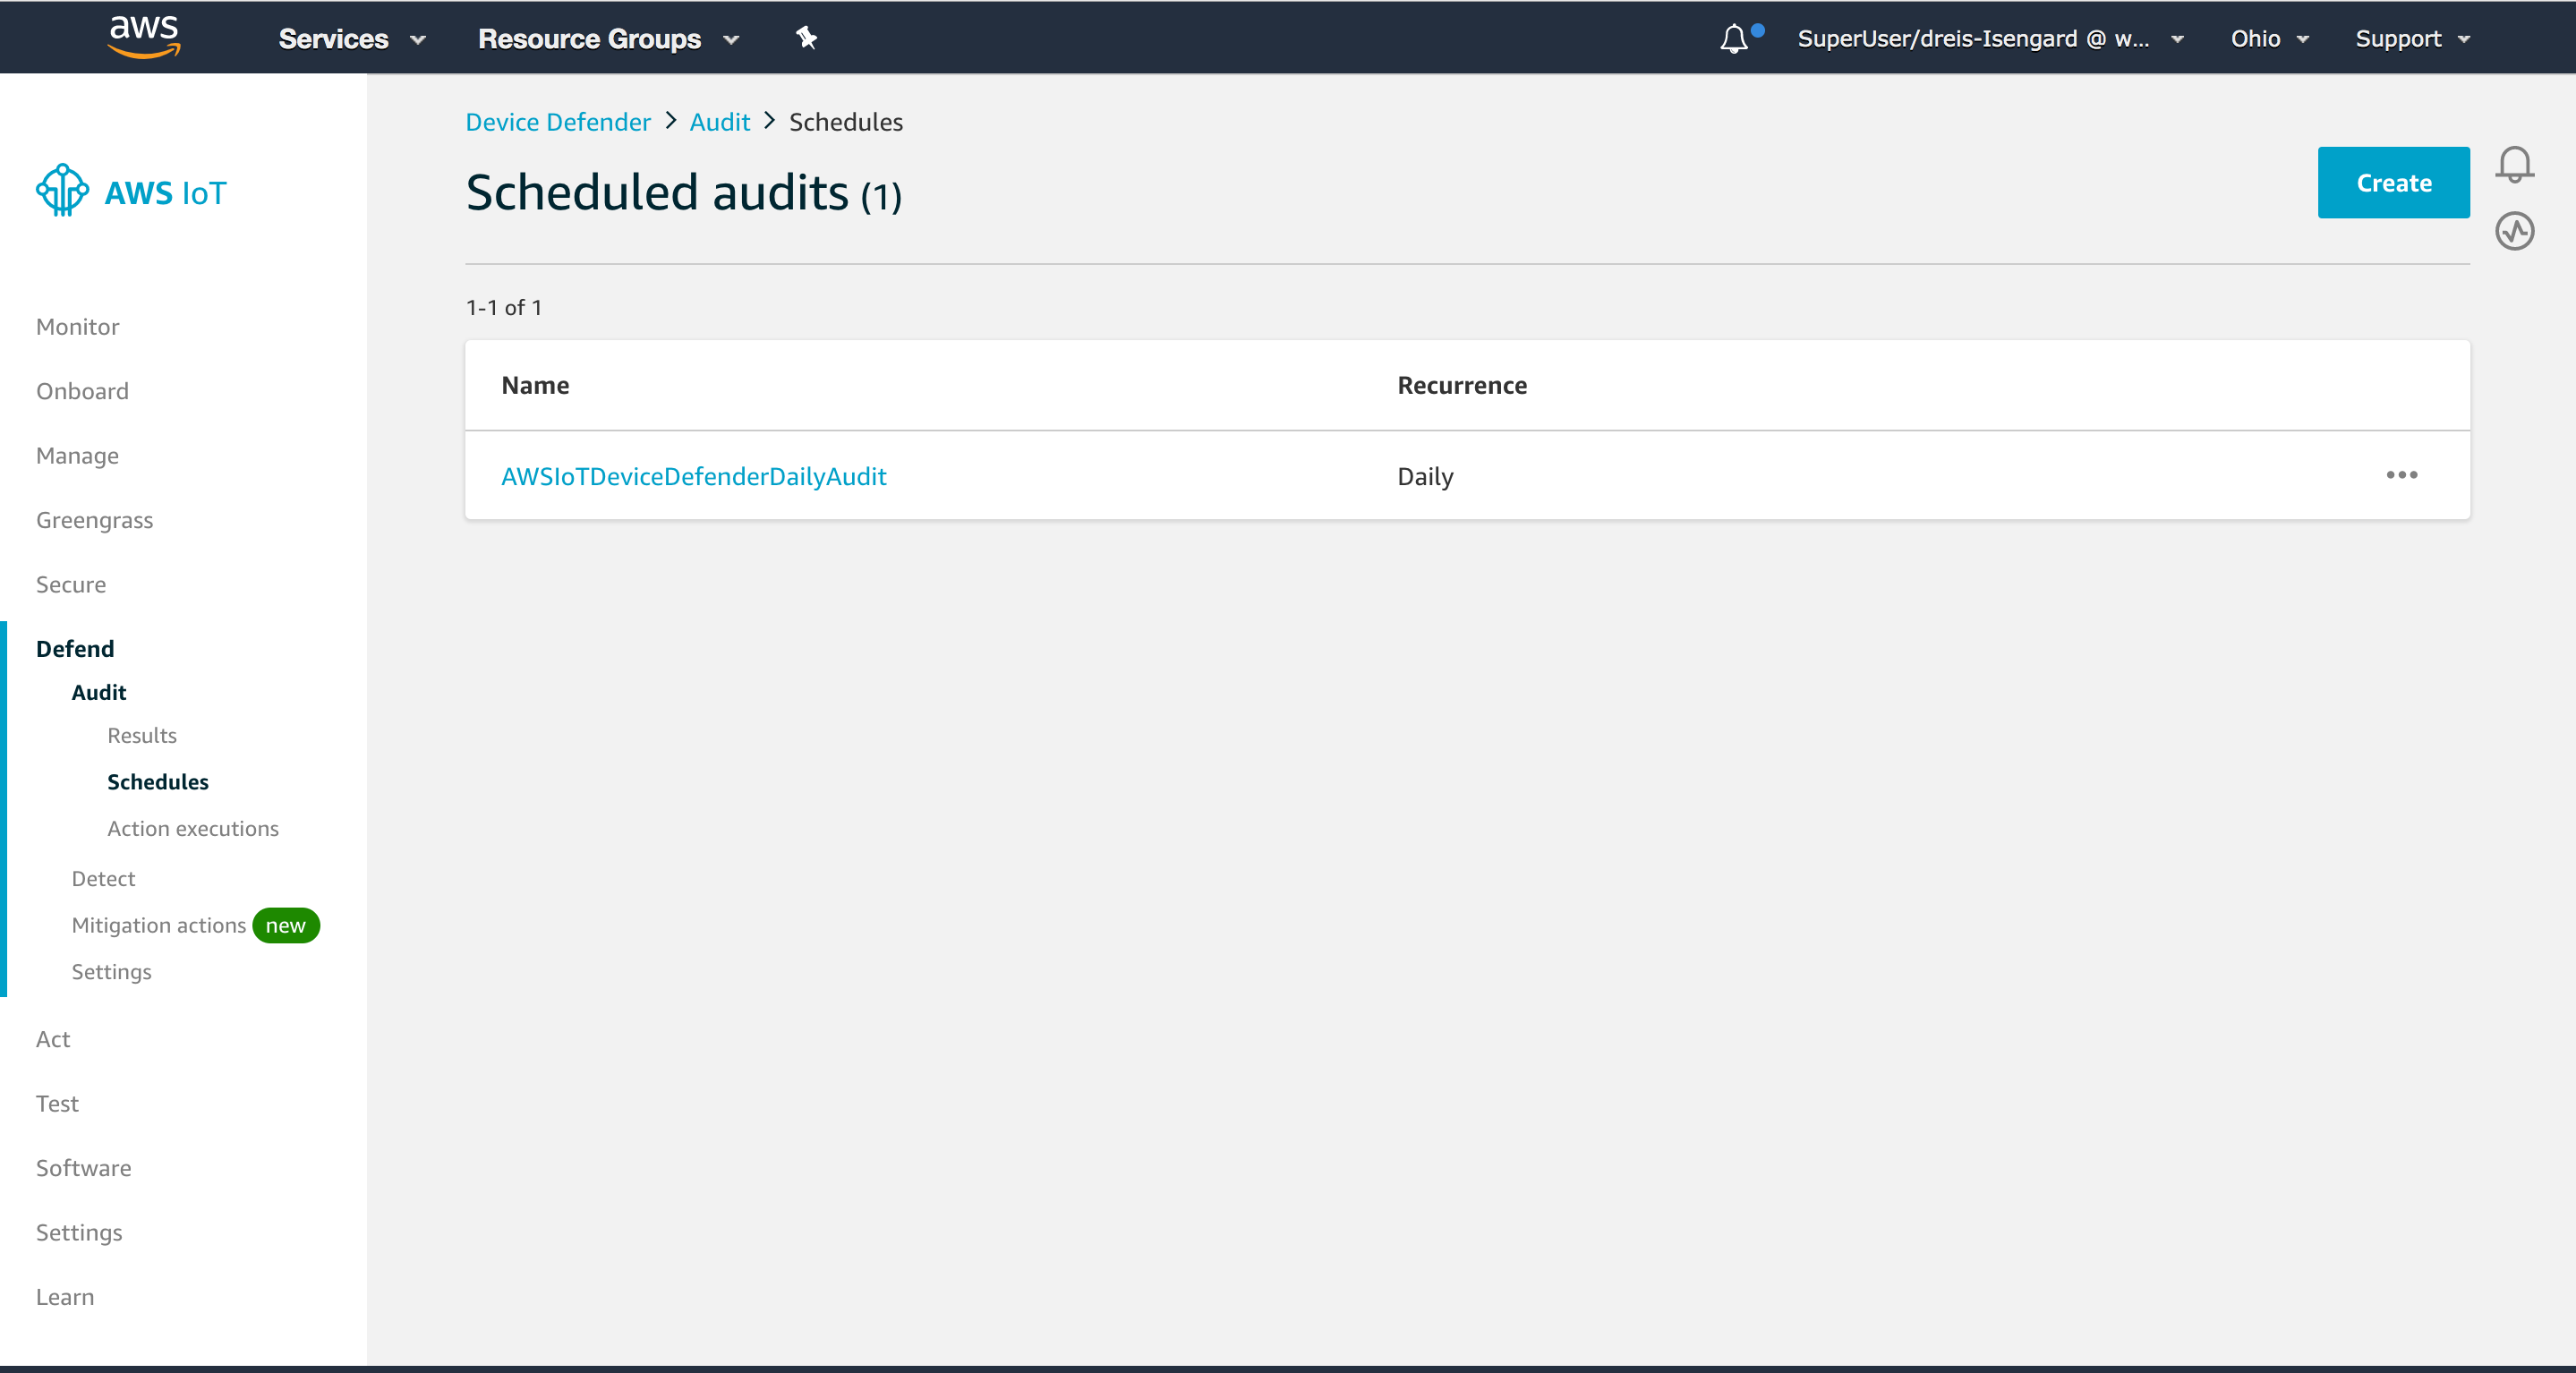The height and width of the screenshot is (1373, 2576).
Task: Select Learn in the sidebar
Action: point(65,1297)
